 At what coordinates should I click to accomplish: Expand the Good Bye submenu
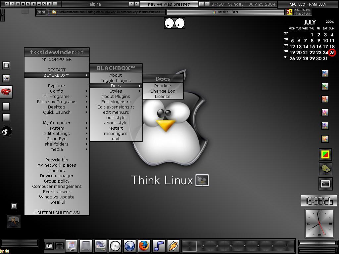(57, 139)
